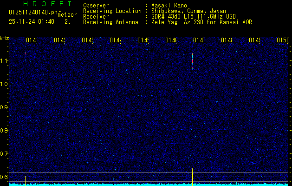The height and width of the screenshot is (186, 292).
Task: Select antenna text 4ele Yagi Az 230 for Kansai VOR
Action: (x=201, y=22)
